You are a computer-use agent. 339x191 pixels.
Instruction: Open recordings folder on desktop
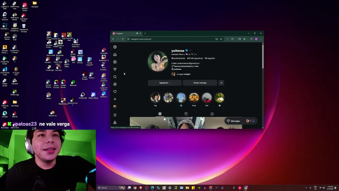(x=15, y=103)
